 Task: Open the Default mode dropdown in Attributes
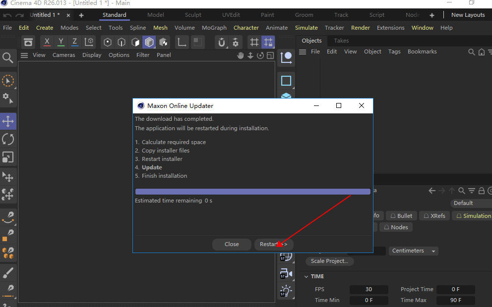(x=471, y=203)
